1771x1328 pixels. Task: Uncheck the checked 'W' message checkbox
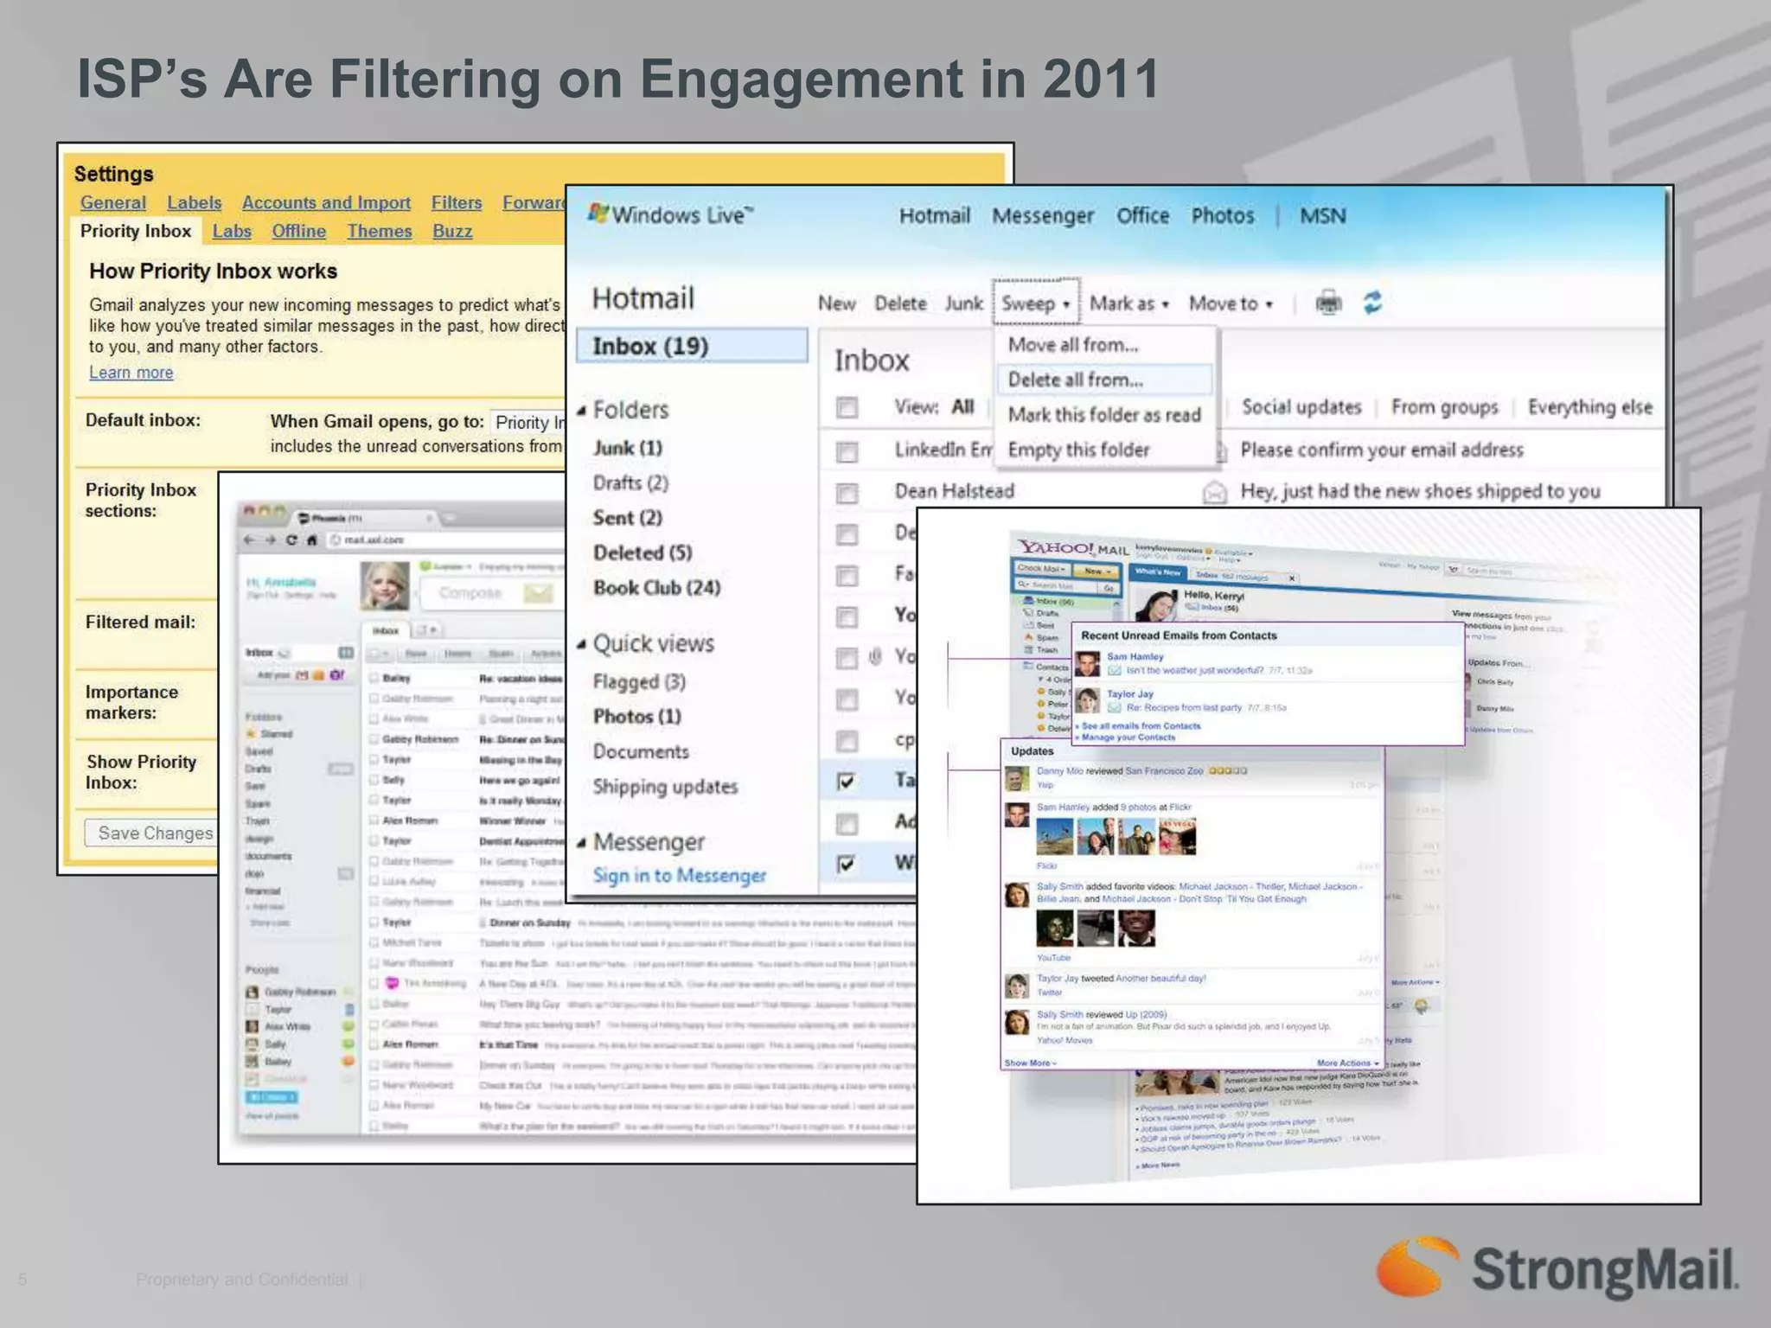click(x=847, y=864)
